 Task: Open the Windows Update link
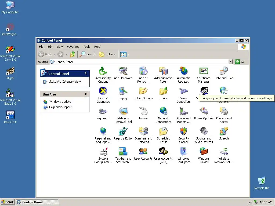point(60,102)
